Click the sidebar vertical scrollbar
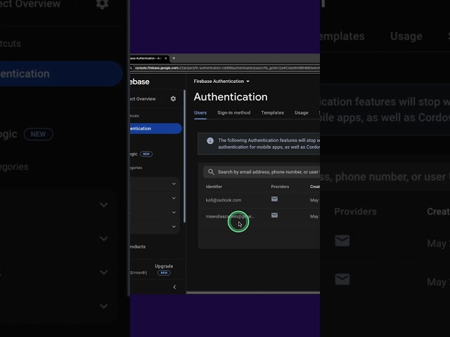This screenshot has width=450, height=337. 184,156
